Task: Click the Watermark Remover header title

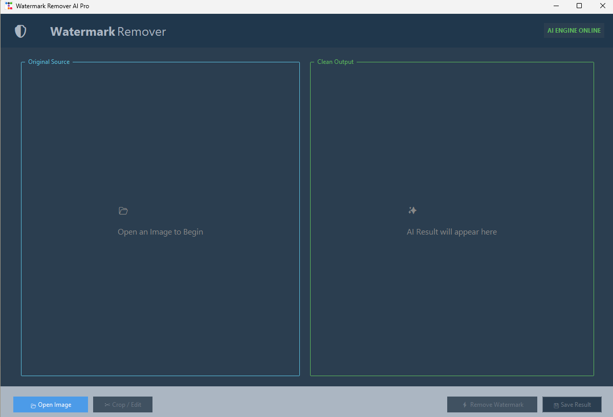Action: click(x=108, y=32)
